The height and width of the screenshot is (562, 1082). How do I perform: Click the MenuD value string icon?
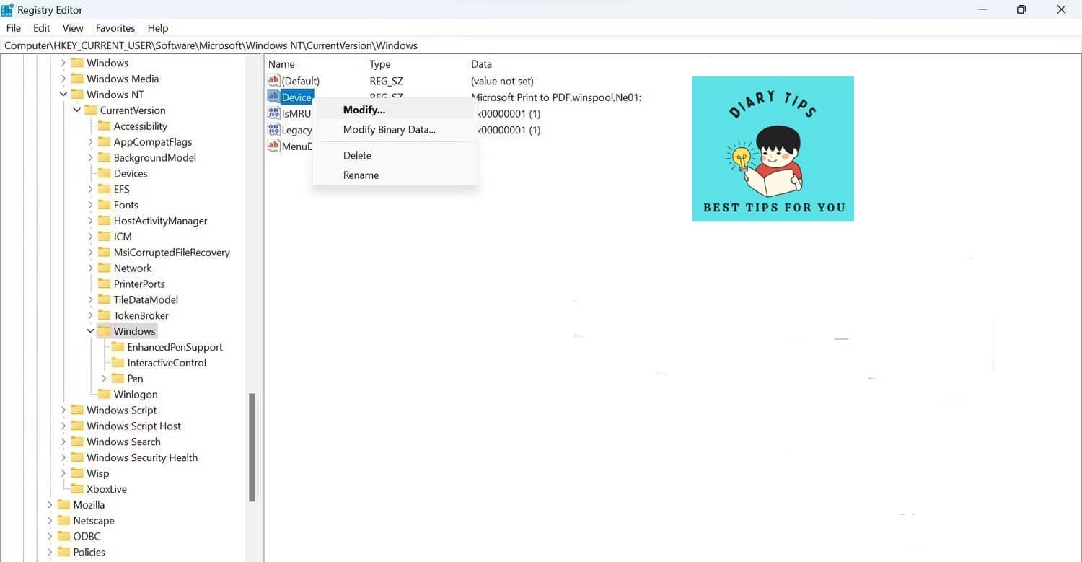(x=273, y=146)
